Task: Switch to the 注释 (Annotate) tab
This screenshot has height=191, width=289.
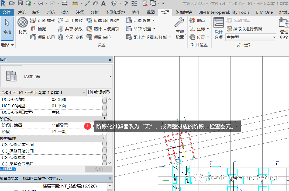Action: [80, 12]
